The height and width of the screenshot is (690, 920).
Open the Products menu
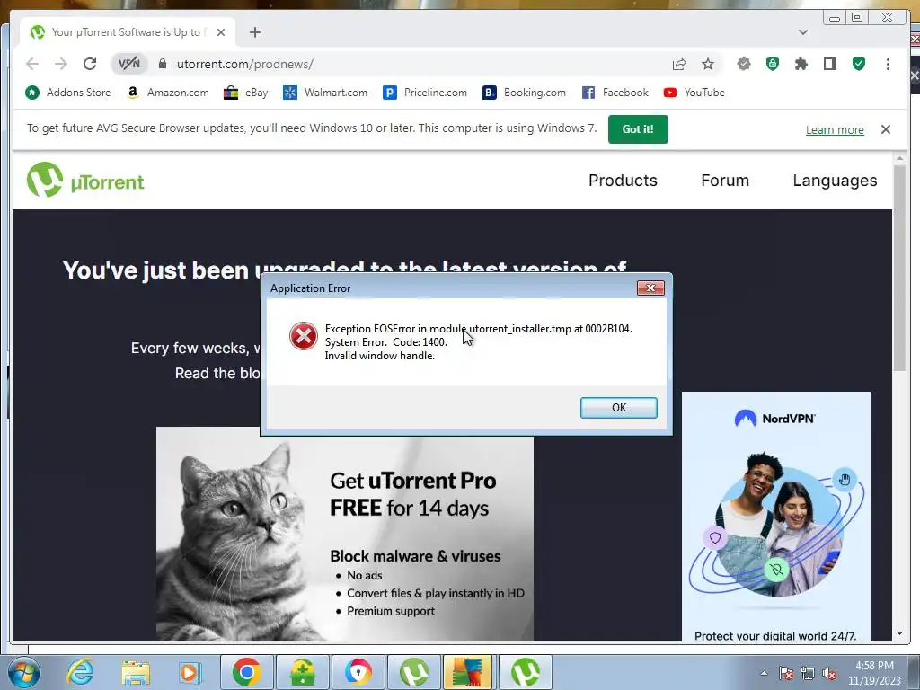click(623, 180)
